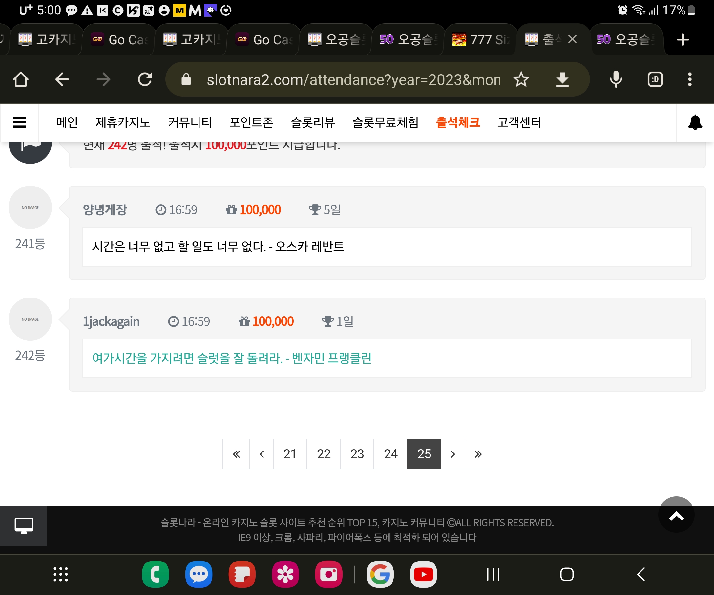714x595 pixels.
Task: Go to page 24 in pagination
Action: coord(390,454)
